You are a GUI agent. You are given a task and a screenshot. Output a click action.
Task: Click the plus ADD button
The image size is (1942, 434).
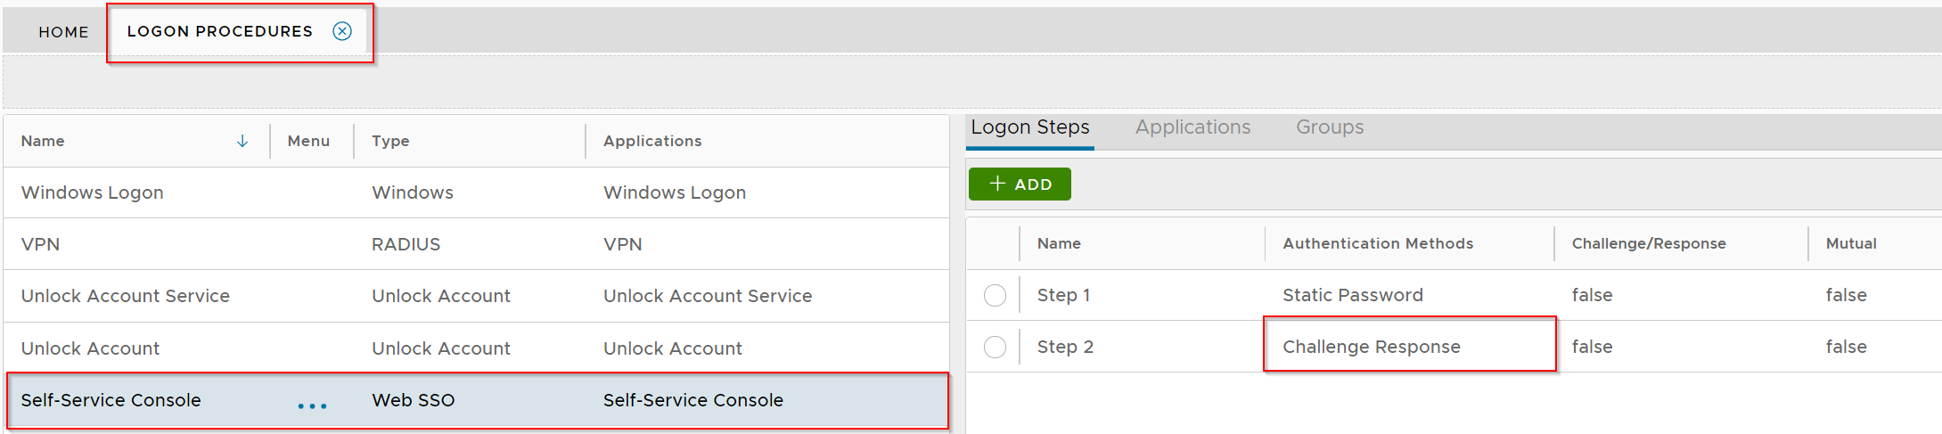tap(1020, 184)
